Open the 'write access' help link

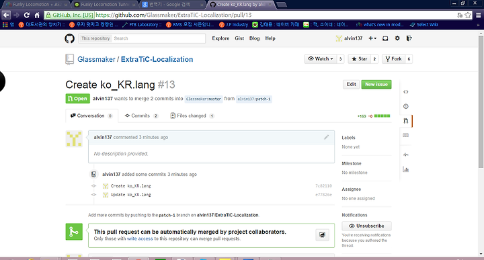pos(140,239)
